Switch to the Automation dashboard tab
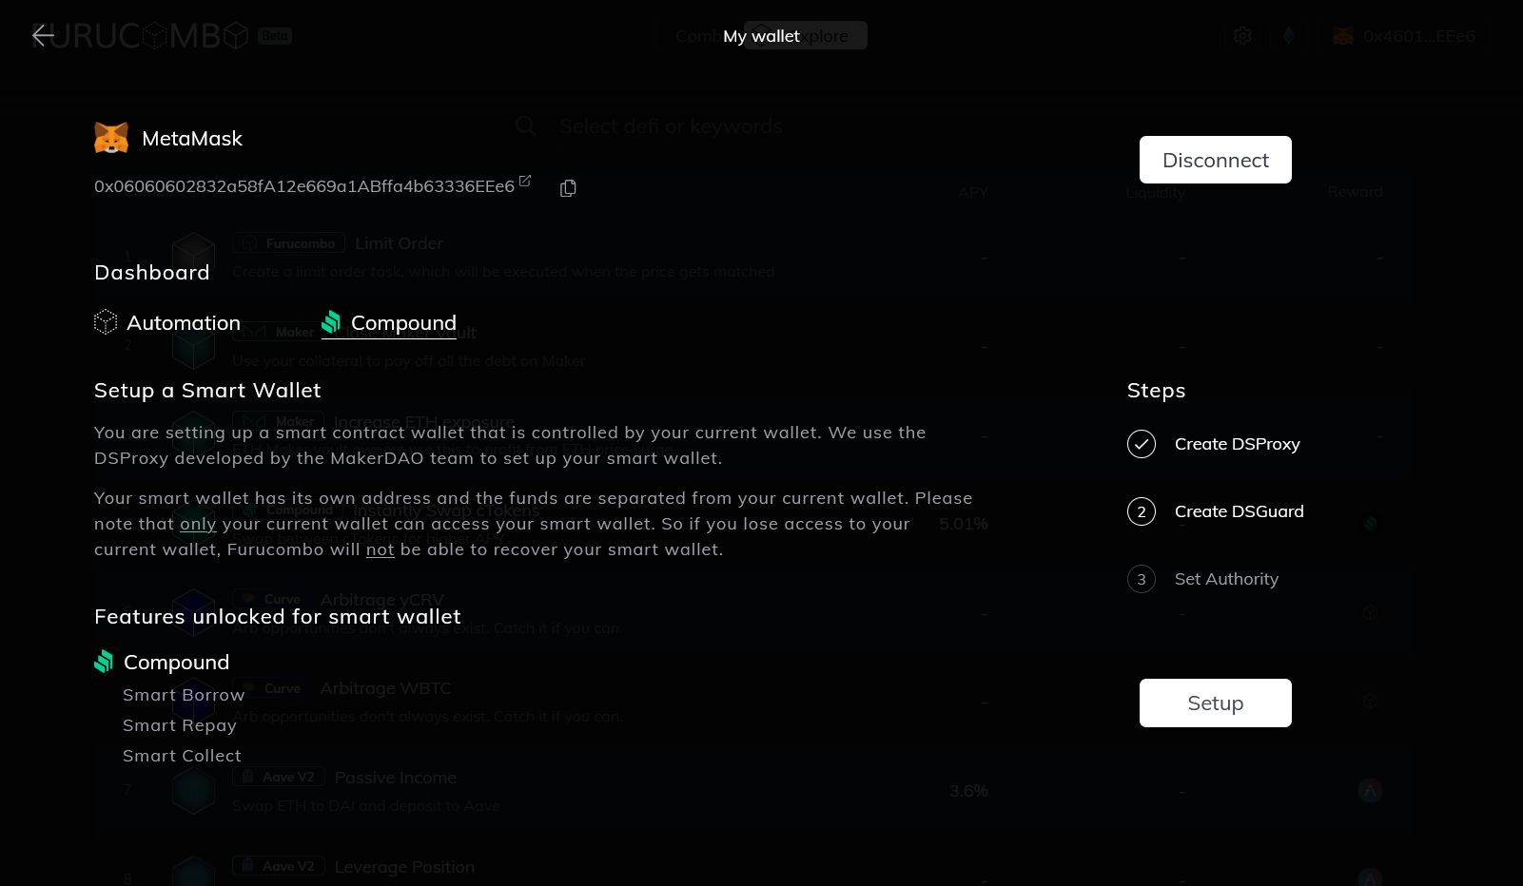Image resolution: width=1523 pixels, height=886 pixels. point(167,323)
